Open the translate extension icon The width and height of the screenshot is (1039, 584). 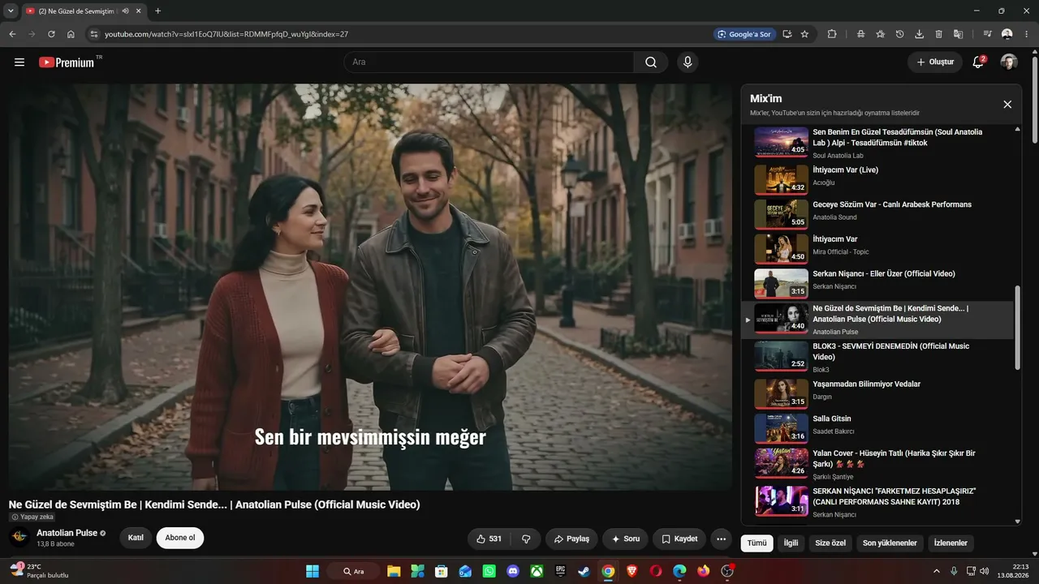tap(958, 34)
